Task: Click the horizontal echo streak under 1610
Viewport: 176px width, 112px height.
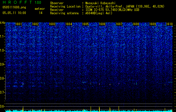Action: pyautogui.click(x=170, y=82)
